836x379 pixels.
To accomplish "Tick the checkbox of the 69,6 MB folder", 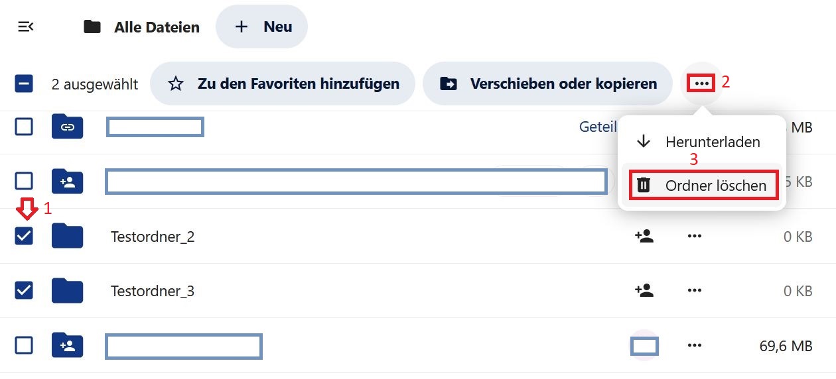I will 24,345.
